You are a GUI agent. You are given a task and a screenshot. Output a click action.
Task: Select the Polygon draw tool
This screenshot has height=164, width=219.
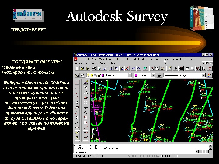click(77, 102)
